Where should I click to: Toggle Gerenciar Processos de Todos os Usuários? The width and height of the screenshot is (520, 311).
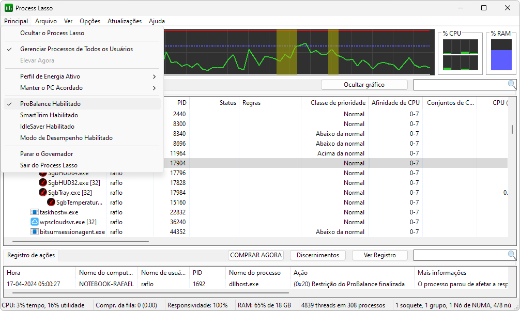(82, 49)
